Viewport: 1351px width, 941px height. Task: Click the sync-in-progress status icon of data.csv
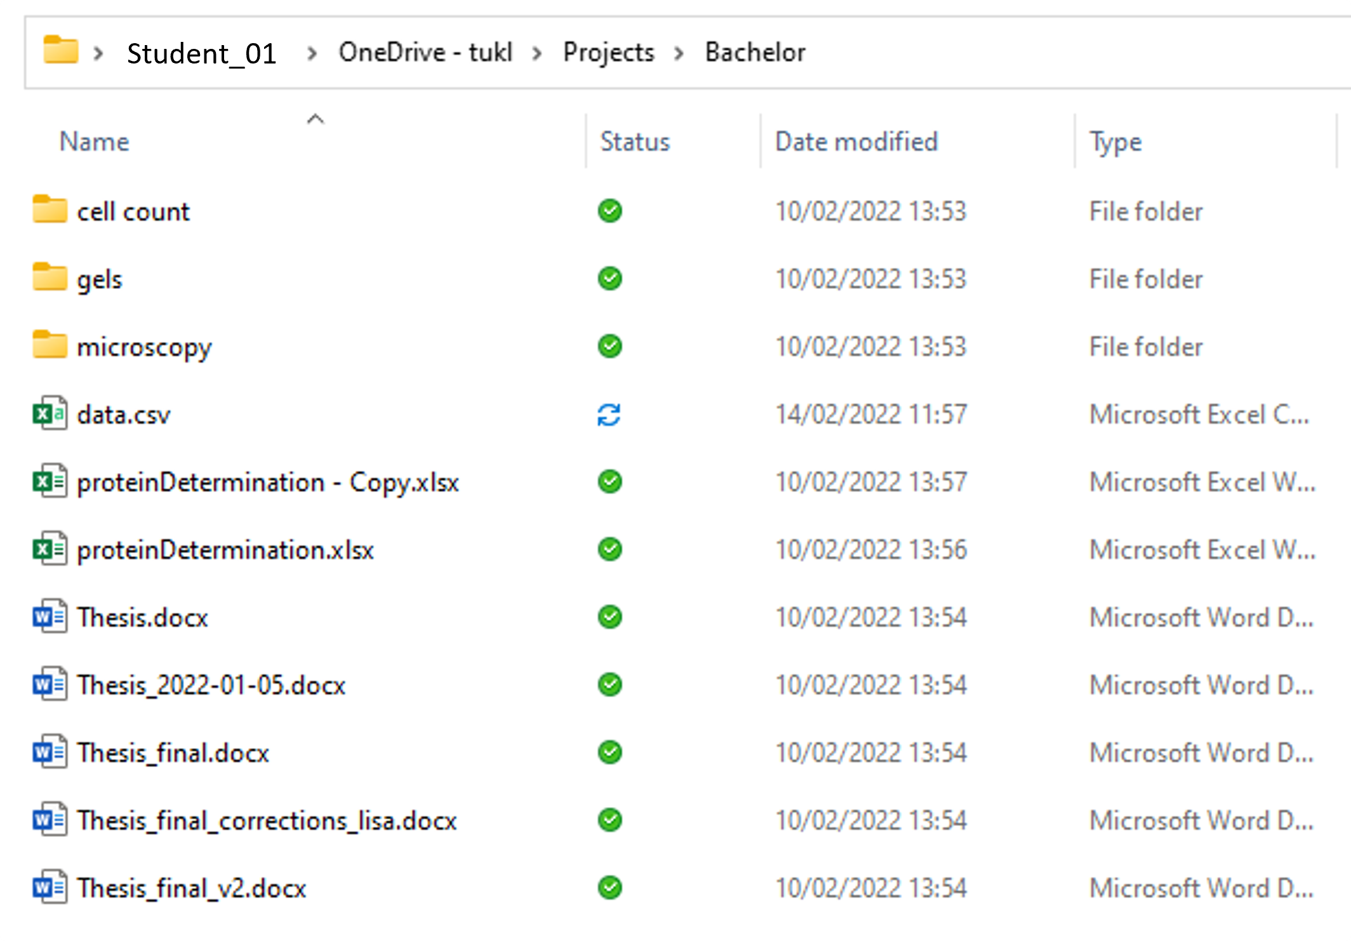tap(609, 414)
